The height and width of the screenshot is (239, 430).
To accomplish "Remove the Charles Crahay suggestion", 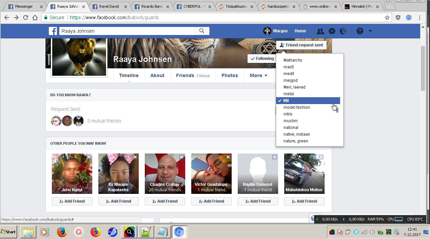I will click(x=182, y=157).
